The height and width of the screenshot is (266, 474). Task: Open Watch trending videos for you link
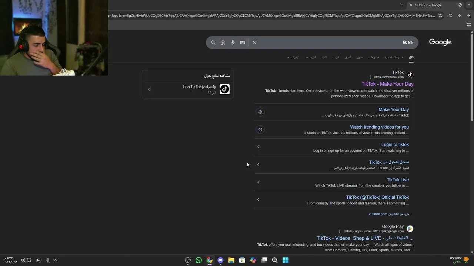(379, 127)
